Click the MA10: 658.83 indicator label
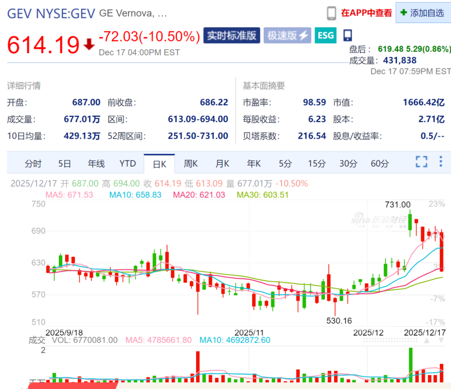 (135, 195)
